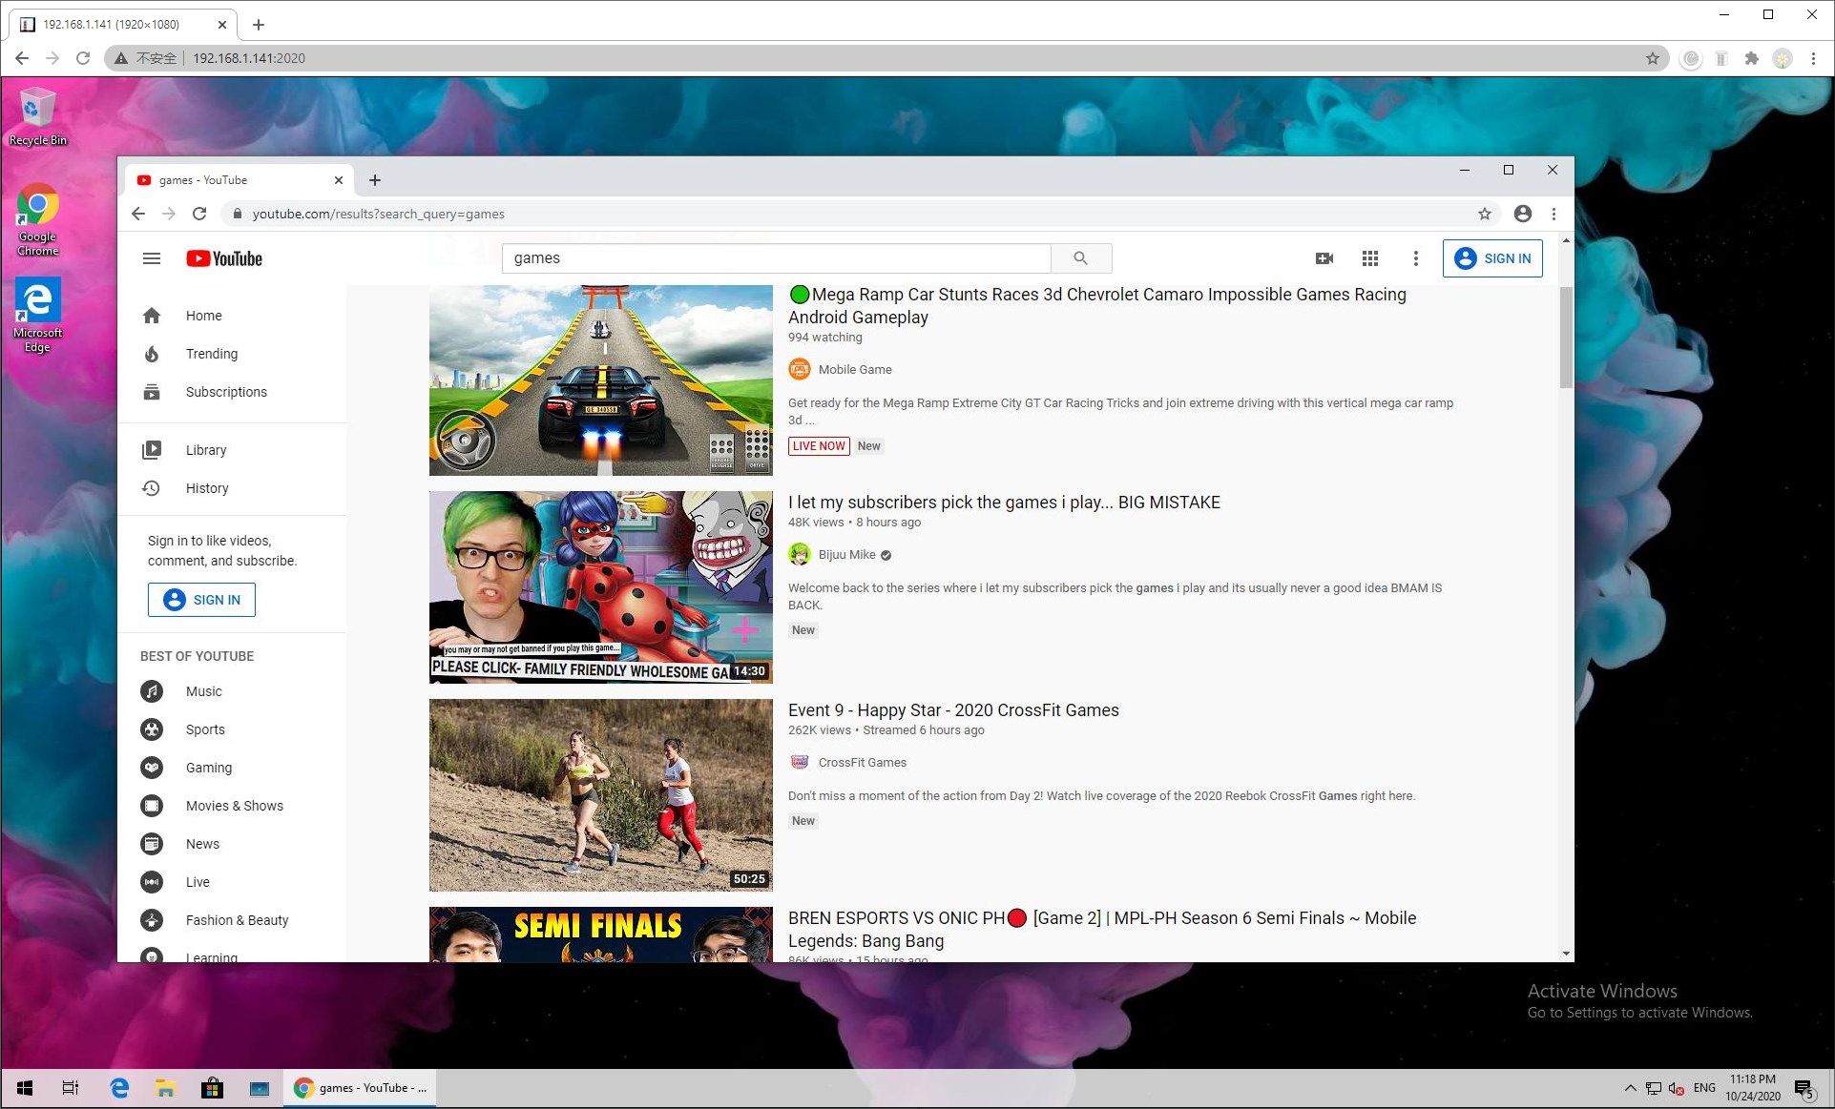The height and width of the screenshot is (1109, 1835).
Task: Click the History clock icon
Action: coord(152,488)
